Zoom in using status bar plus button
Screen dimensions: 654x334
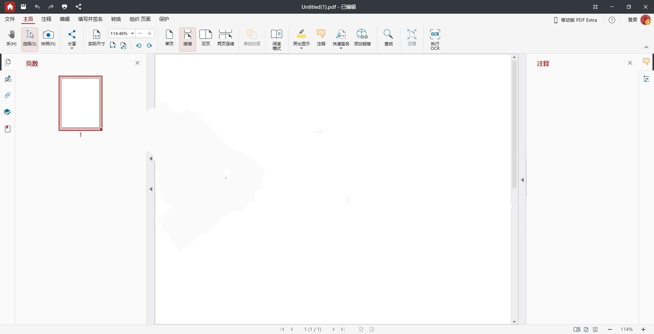pyautogui.click(x=643, y=329)
